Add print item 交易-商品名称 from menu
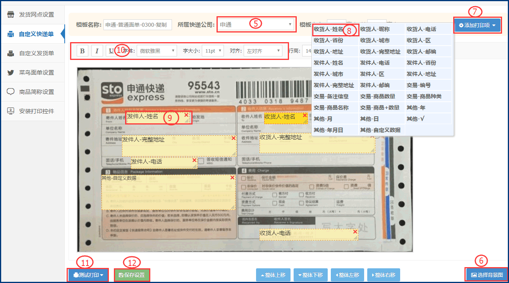Image resolution: width=509 pixels, height=283 pixels. click(335, 107)
